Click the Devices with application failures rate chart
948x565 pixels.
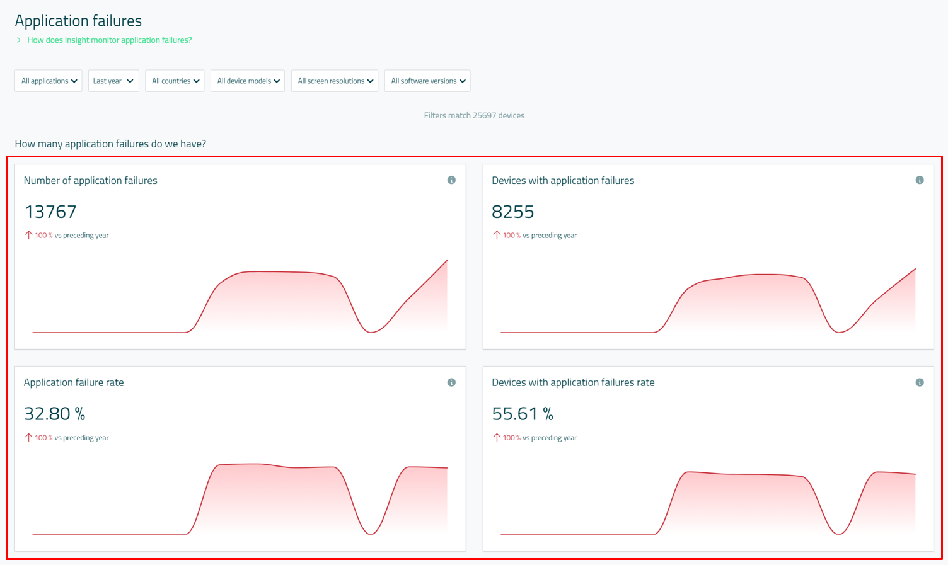coord(708,501)
